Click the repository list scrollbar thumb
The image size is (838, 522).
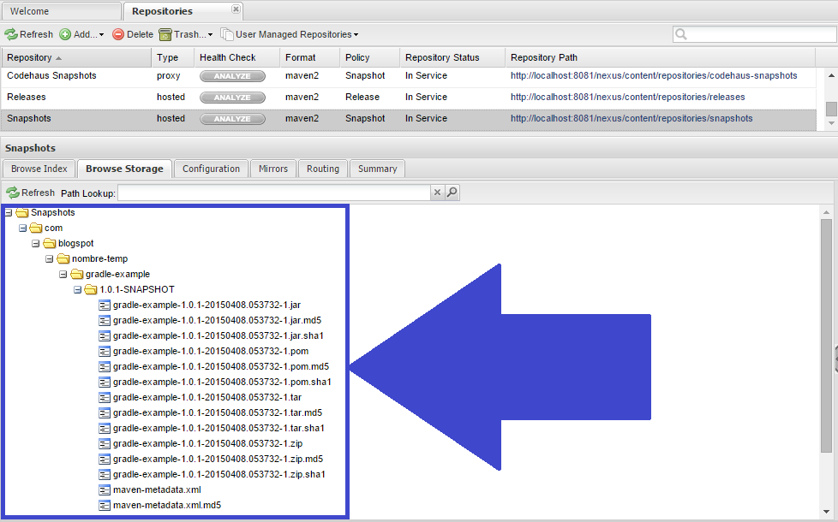831,109
